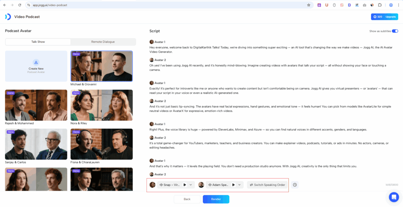Screen dimensions: 403x207
Task: Open the Chrome three-dot menu
Action: (398, 5)
